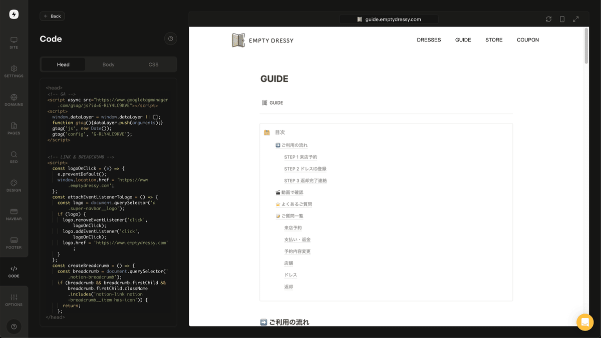Open the STEP 2 ドレスID登録 link

pos(305,169)
